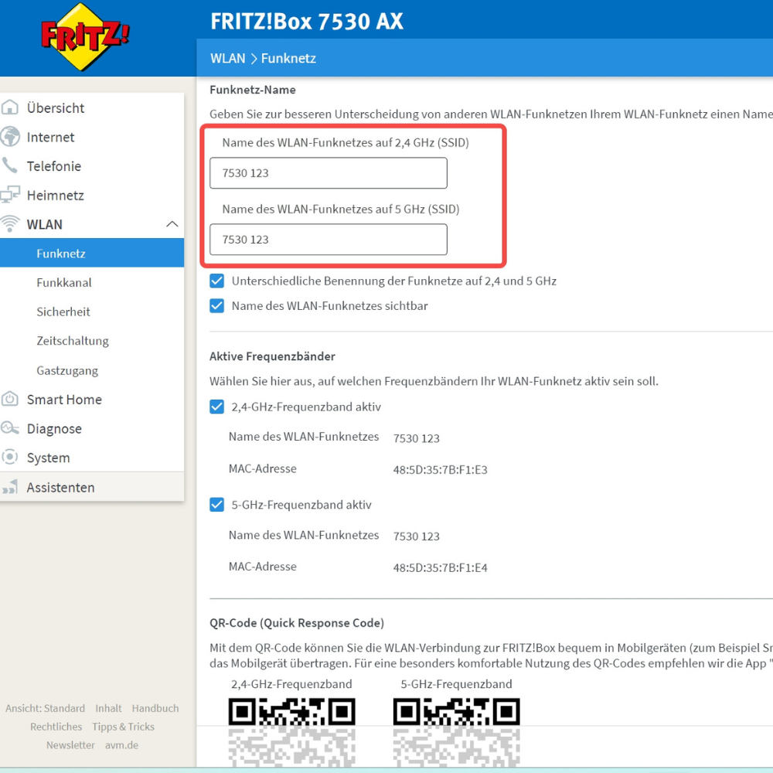Click the 2,4 GHz MAC address 48:5D:35:7B:F1:E3
The image size is (773, 773).
click(441, 469)
